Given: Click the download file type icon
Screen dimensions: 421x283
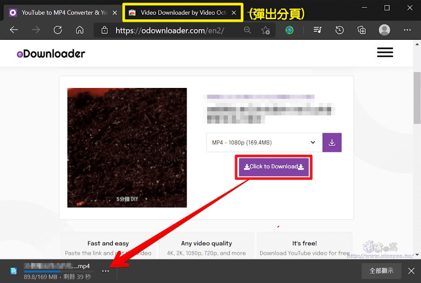Looking at the screenshot, I should point(14,271).
